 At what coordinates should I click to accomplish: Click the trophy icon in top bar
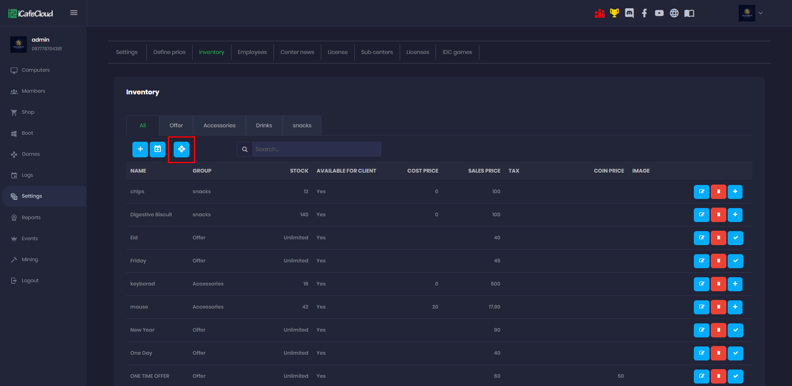[x=614, y=13]
